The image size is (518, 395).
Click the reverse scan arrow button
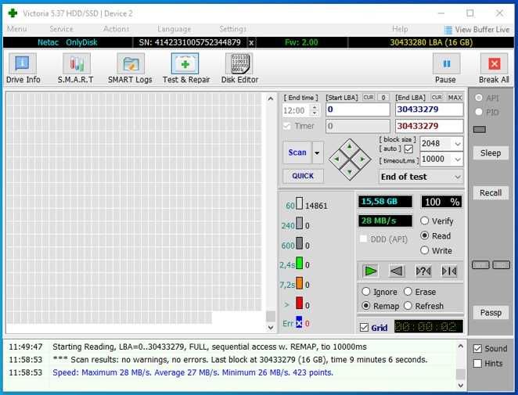pos(397,271)
